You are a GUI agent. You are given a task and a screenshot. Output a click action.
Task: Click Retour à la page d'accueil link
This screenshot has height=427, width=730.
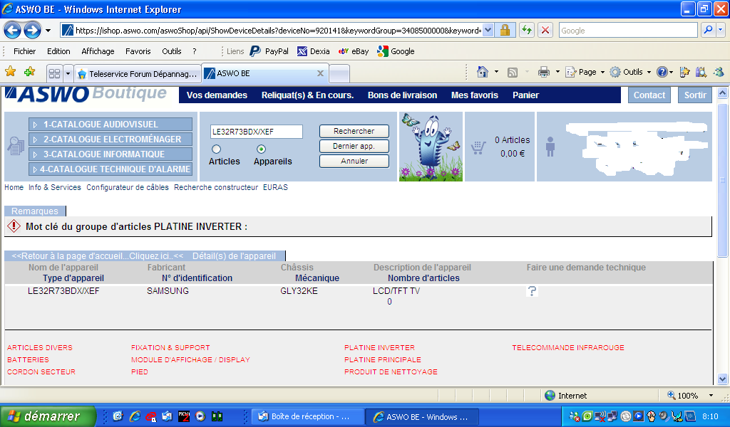tap(97, 256)
